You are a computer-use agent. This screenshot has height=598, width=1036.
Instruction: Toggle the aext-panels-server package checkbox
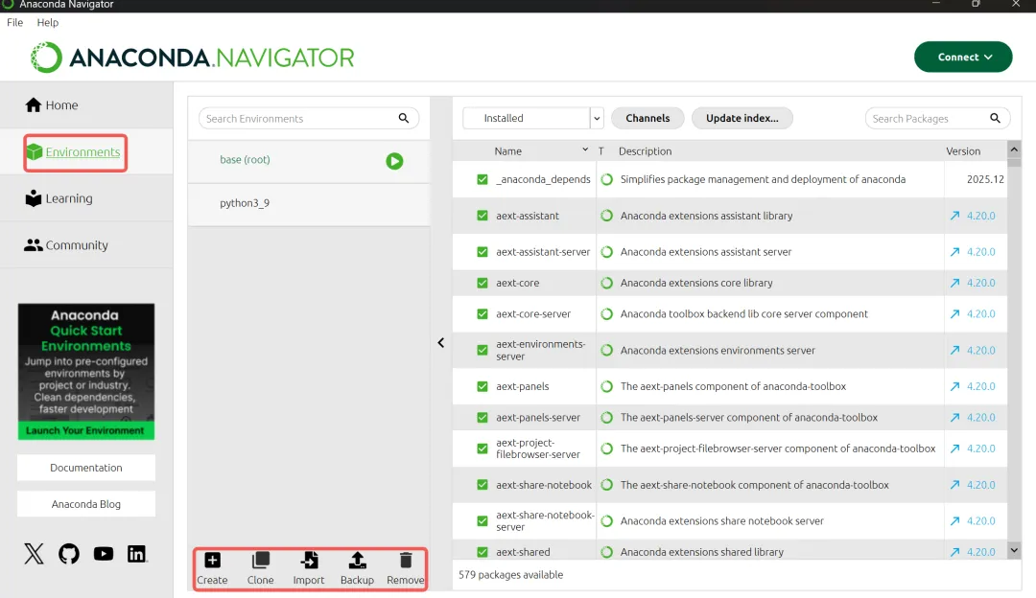(x=483, y=418)
